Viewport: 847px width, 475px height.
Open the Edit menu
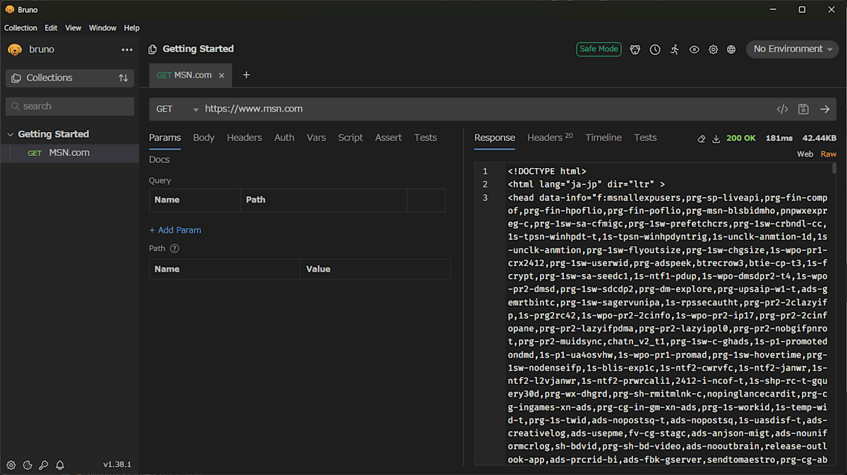coord(51,28)
